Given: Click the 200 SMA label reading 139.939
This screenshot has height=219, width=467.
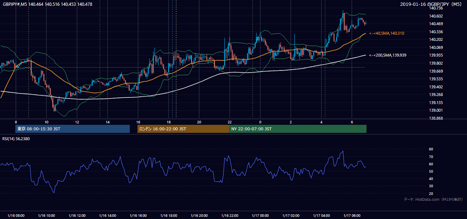Looking at the screenshot, I should [x=387, y=55].
